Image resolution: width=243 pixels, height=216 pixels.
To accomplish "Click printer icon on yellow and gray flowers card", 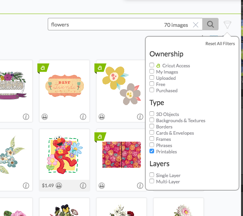I will pyautogui.click(x=102, y=117).
